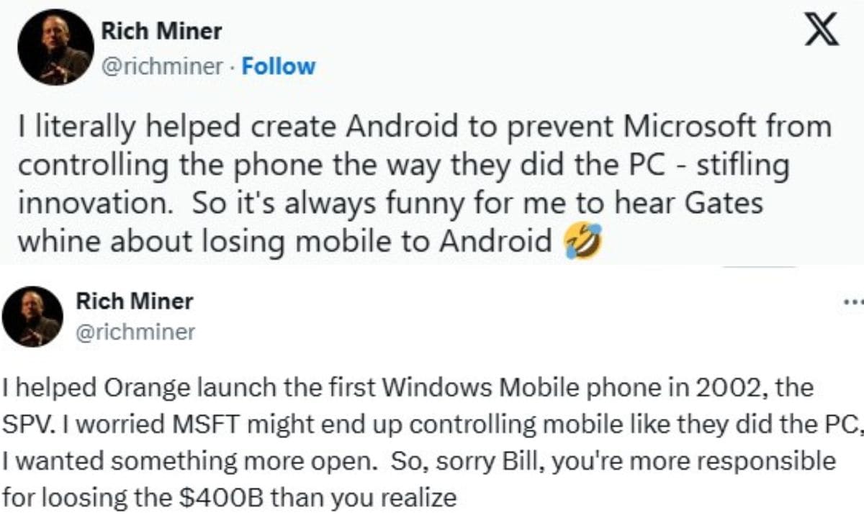The height and width of the screenshot is (531, 864).
Task: Open the Rich Miner name on the second tweet
Action: 135,301
